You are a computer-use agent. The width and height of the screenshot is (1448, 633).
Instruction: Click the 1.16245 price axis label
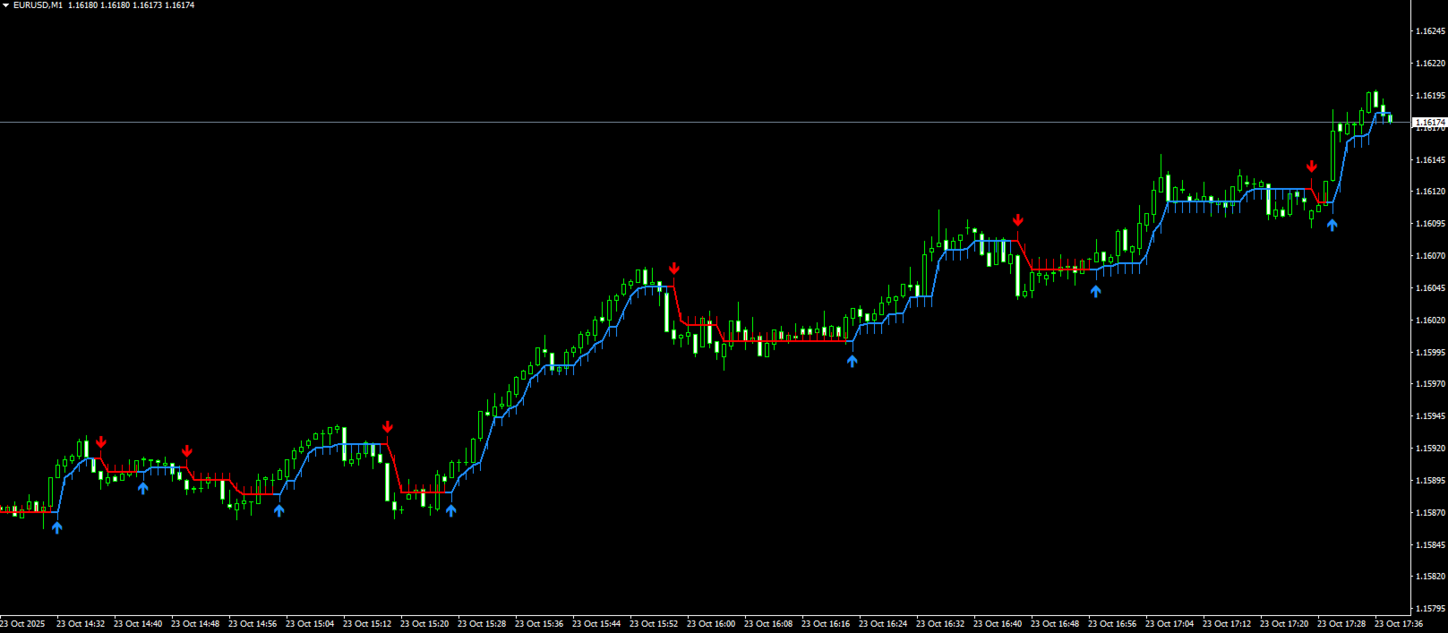[1430, 31]
